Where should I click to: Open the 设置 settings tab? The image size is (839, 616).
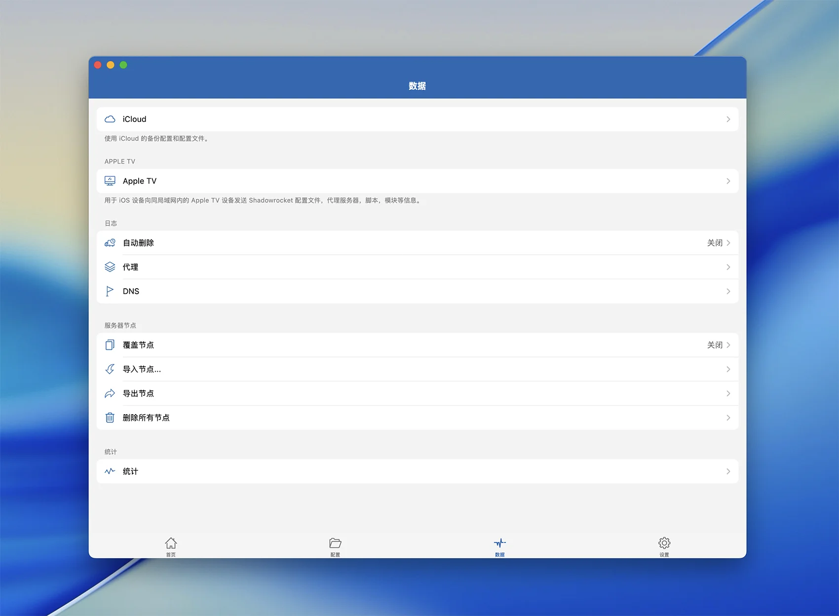pyautogui.click(x=664, y=546)
